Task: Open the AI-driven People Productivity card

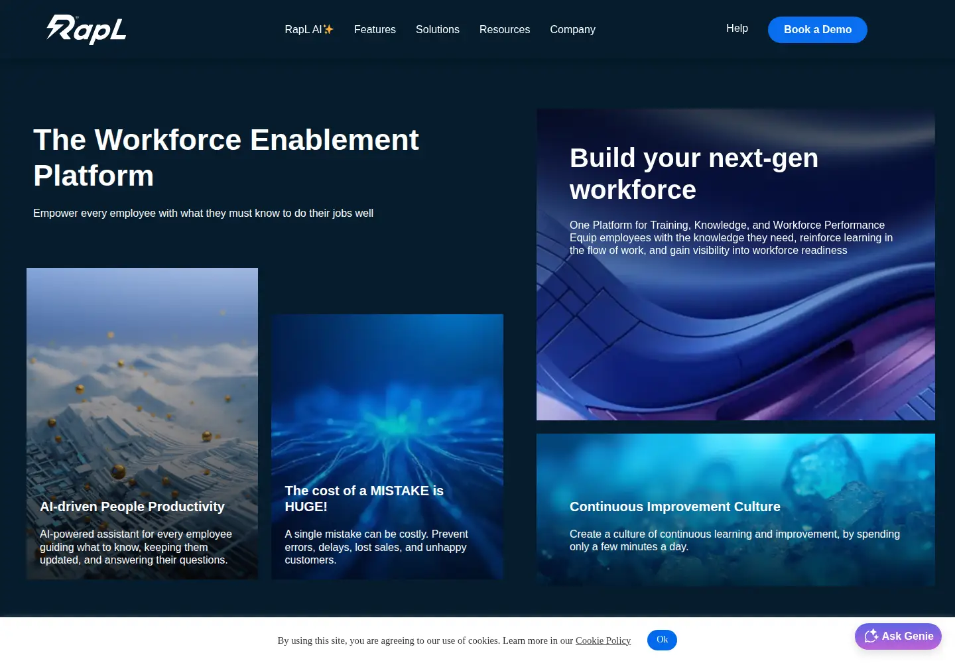Action: (142, 424)
